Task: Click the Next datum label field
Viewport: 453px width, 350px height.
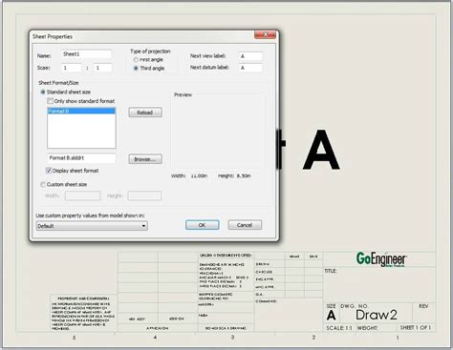Action: click(250, 68)
